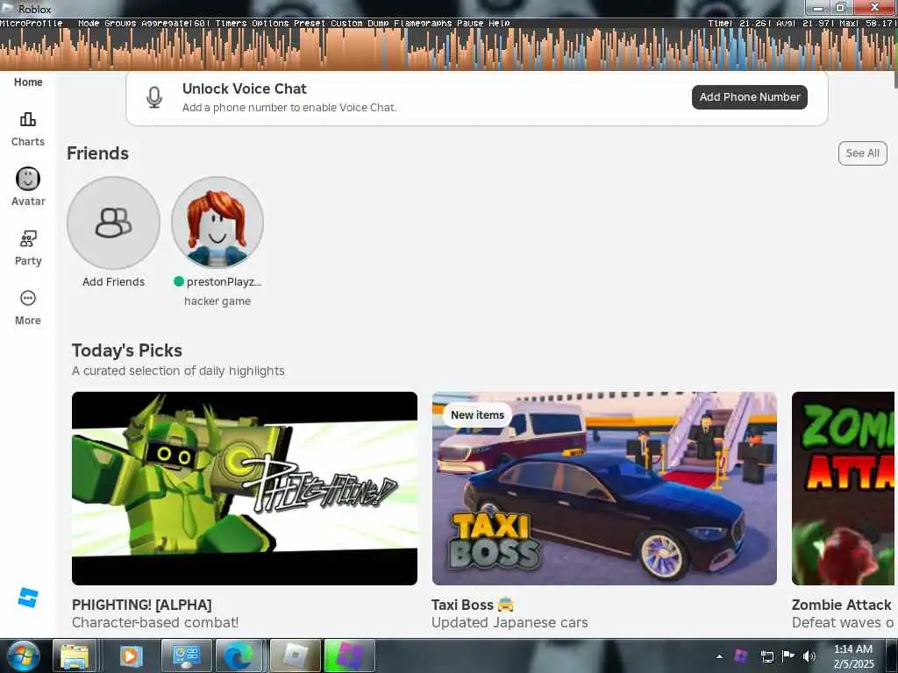Launch Windows Media Player from taskbar
898x673 pixels.
(x=131, y=655)
